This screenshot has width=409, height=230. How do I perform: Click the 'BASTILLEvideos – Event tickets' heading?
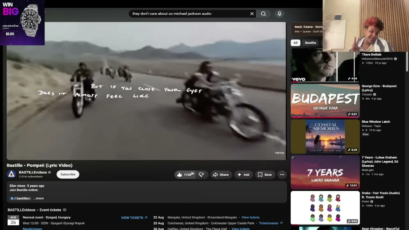pyautogui.click(x=35, y=210)
